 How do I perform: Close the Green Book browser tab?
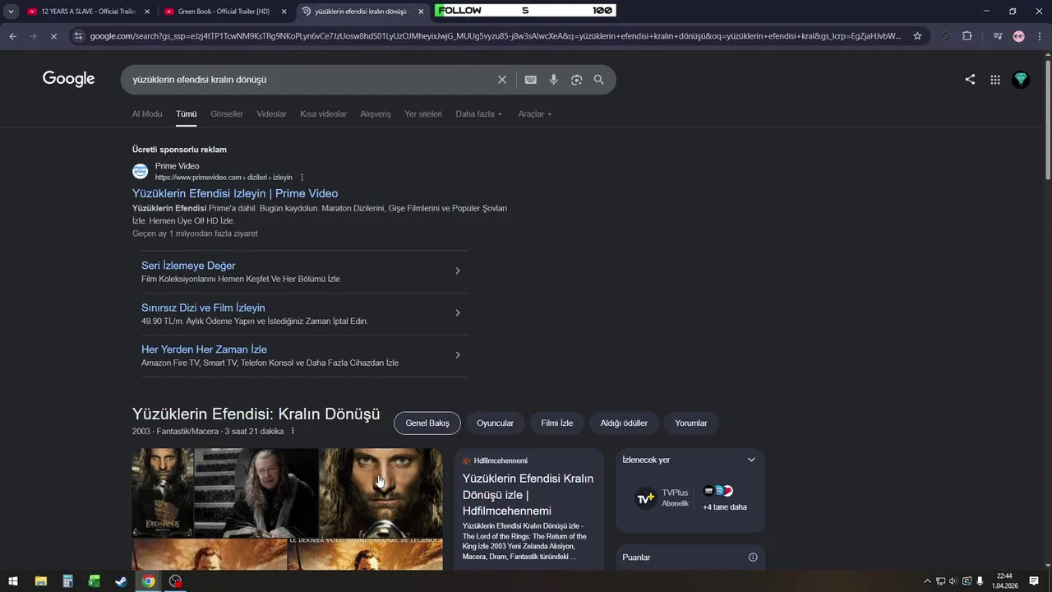(284, 12)
